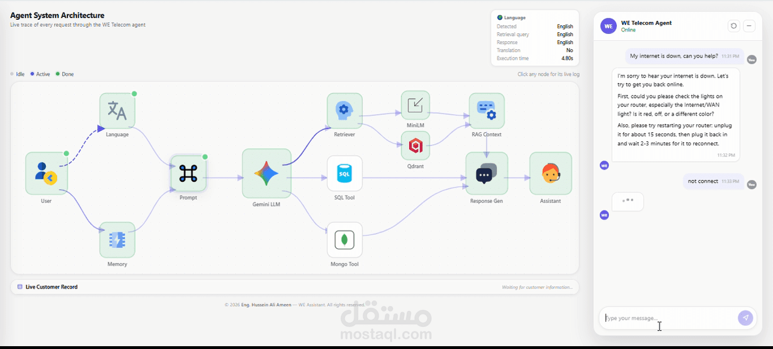The image size is (773, 349).
Task: Click the WE avatar in chat header
Action: [608, 26]
